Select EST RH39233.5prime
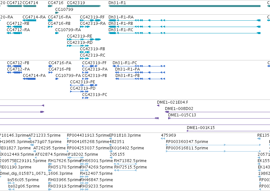 [96, 186]
